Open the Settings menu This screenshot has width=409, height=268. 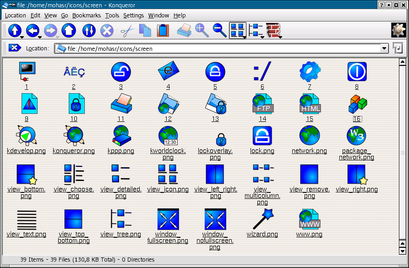[x=133, y=16]
